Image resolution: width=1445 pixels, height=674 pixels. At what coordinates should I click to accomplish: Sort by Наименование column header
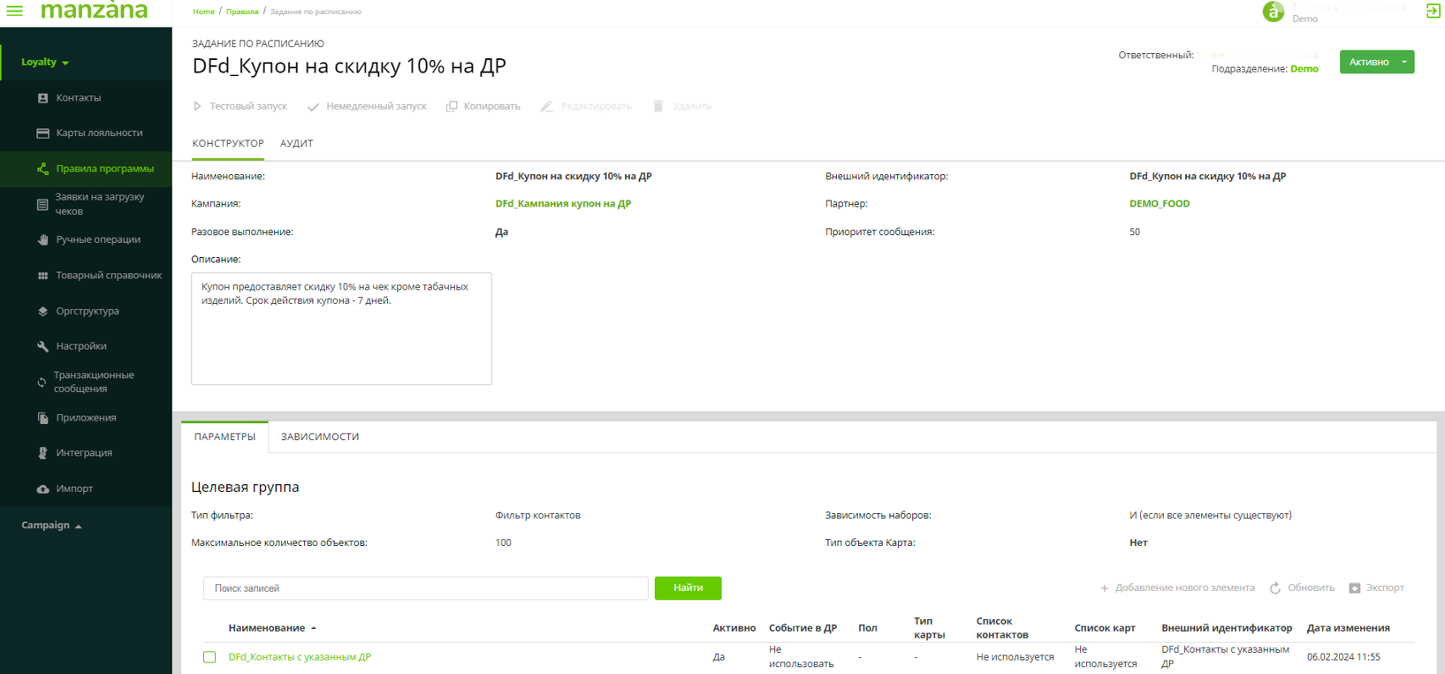(x=267, y=628)
